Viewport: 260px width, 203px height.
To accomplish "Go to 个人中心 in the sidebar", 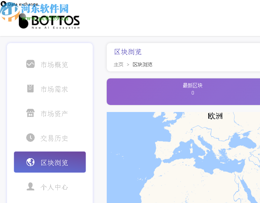I will (50, 187).
